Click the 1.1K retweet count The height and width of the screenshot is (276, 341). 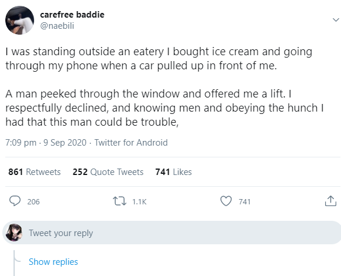click(x=139, y=202)
